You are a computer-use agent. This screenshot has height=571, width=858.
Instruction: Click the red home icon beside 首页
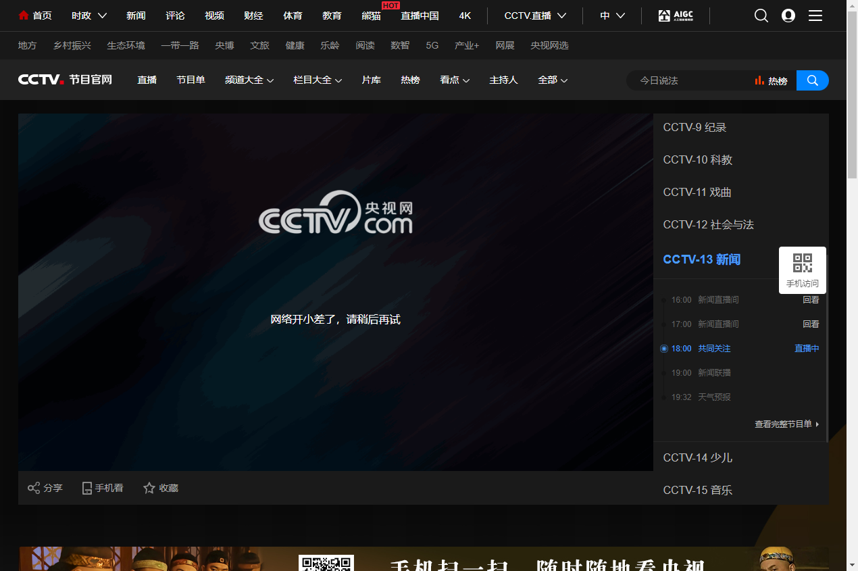(24, 16)
